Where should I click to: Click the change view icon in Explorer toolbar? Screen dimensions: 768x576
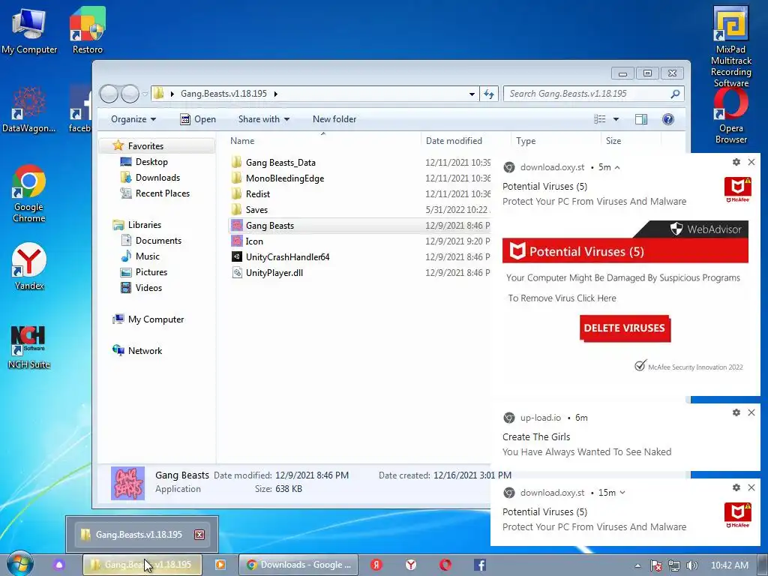coord(599,119)
